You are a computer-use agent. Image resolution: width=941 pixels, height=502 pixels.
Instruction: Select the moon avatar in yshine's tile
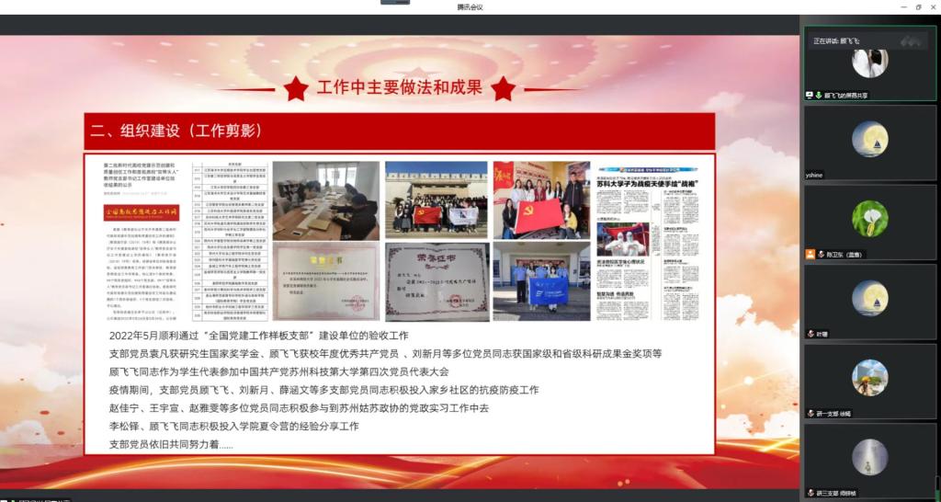tap(870, 140)
